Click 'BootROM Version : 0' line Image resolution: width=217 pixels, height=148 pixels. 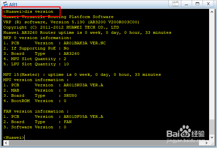click(35, 101)
